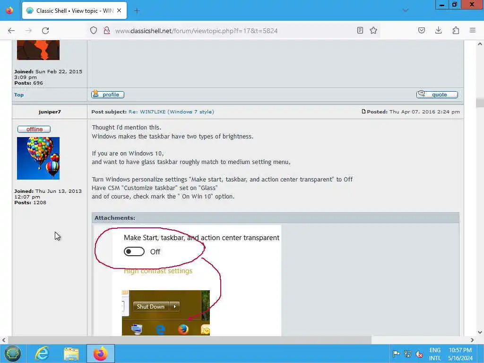
Task: Click the scroll down arrow
Action: [480, 332]
